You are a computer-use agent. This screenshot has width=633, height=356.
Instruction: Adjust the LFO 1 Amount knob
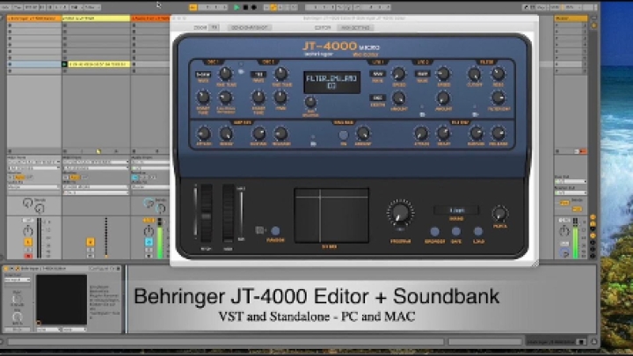[398, 98]
